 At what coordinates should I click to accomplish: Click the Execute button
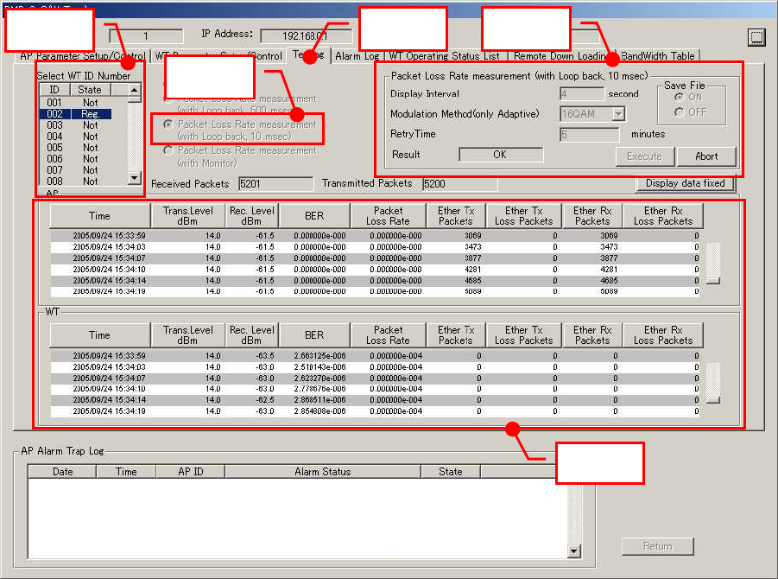(644, 156)
